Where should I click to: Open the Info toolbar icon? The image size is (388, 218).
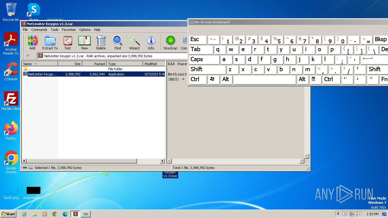coord(151,42)
